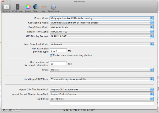Close the Preferences window
This screenshot has height=113, width=159.
[x=3, y=2]
